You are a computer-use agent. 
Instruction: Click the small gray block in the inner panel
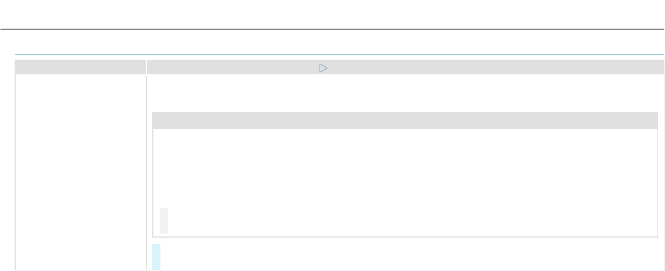pos(164,220)
